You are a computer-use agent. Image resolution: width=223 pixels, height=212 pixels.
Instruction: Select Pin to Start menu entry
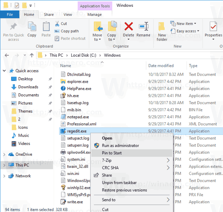pyautogui.click(x=112, y=153)
